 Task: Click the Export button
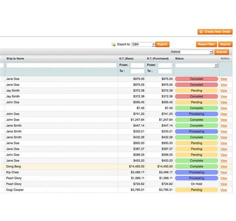162,44
